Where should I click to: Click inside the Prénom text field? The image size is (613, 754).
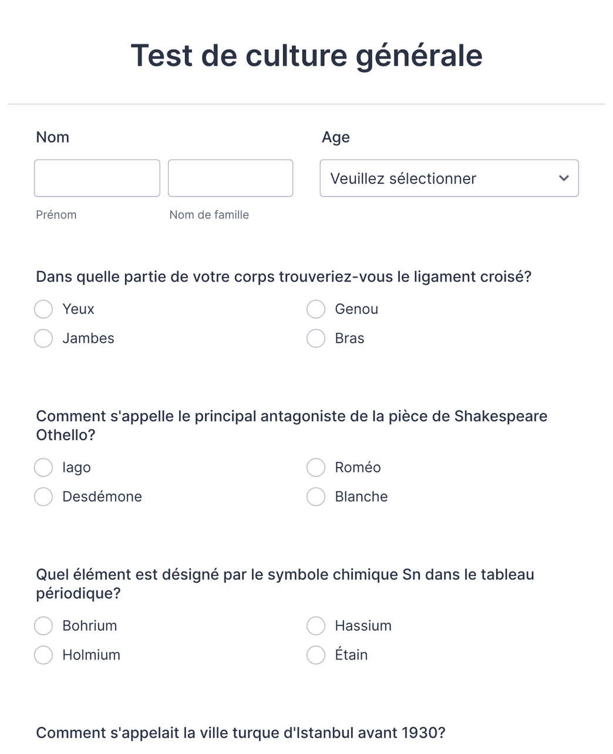(97, 178)
